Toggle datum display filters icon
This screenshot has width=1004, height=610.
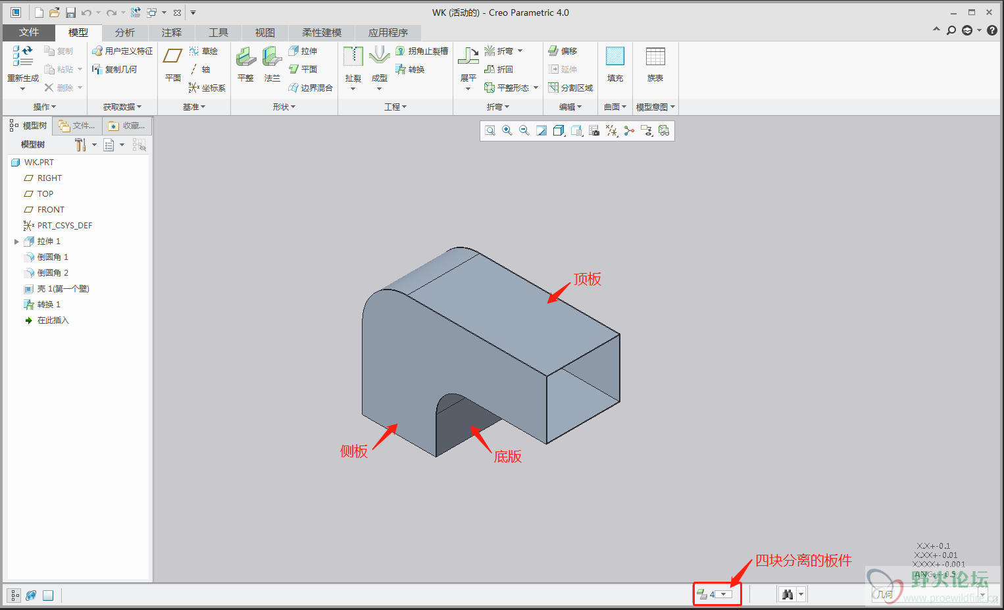tap(612, 131)
